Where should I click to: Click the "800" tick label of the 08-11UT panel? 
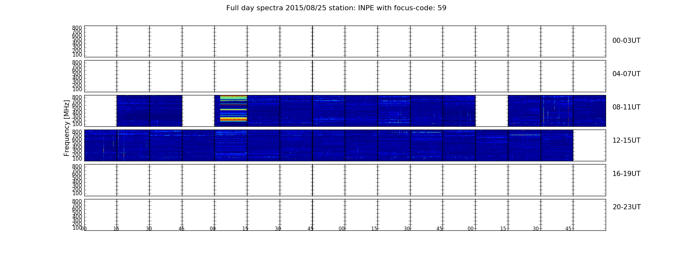[x=77, y=97]
